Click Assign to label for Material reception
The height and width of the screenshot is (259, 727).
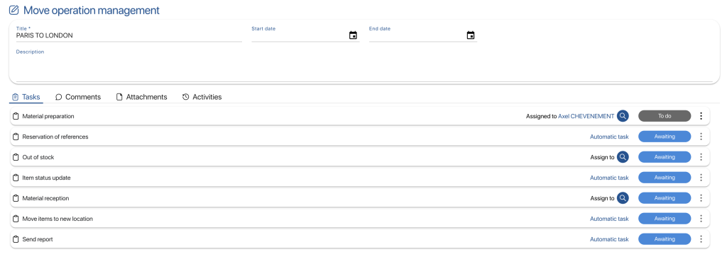tap(602, 198)
